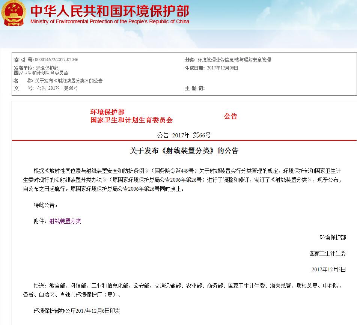Screen dimensions: 357x325
Task: Click the 环境保护部办公厅 2017年12月6日印发 line
Action: tap(77, 311)
